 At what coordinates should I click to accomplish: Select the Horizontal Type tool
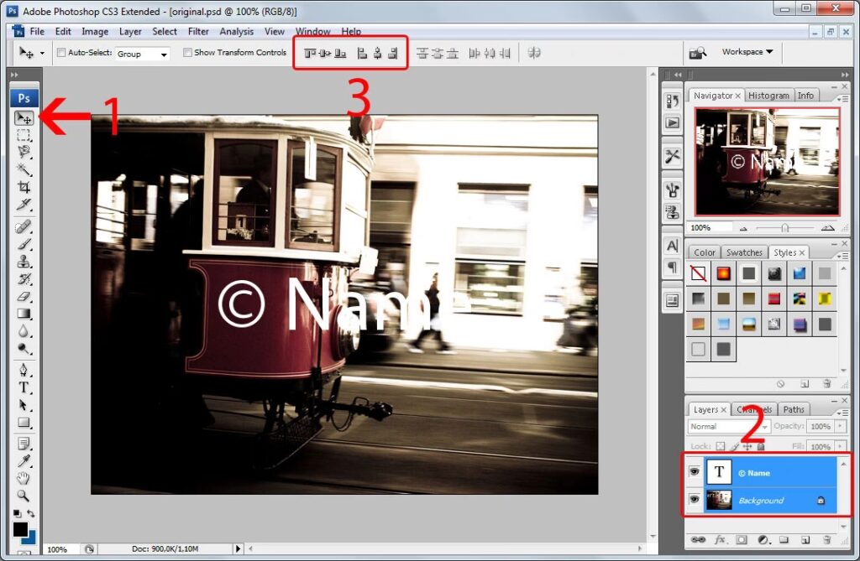(24, 387)
